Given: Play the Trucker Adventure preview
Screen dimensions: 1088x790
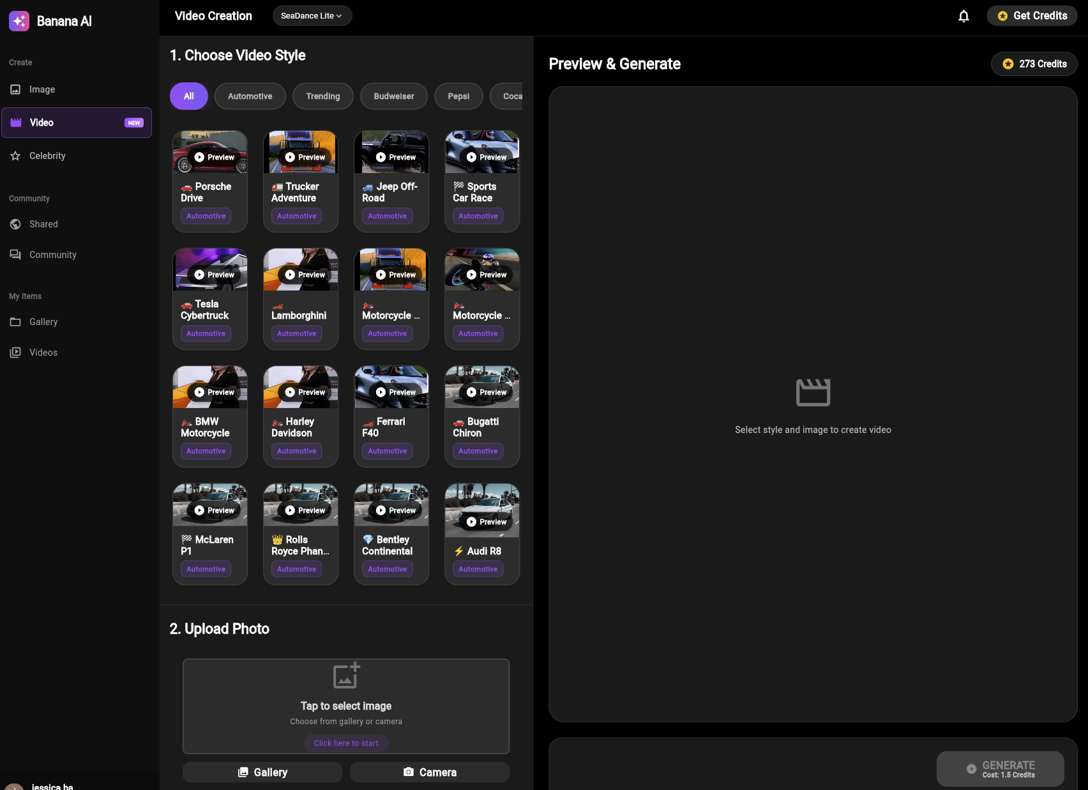Looking at the screenshot, I should coord(305,157).
